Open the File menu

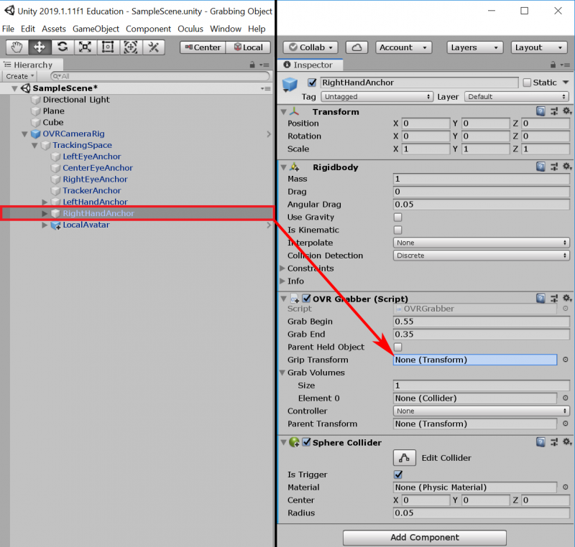coord(8,29)
